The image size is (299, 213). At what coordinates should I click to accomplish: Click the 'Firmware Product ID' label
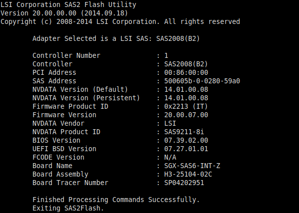tap(70, 106)
